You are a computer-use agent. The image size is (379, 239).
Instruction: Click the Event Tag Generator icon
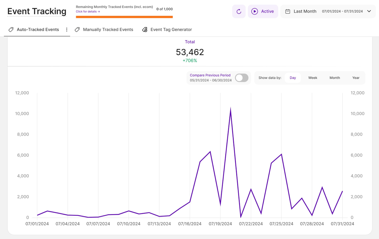point(145,30)
